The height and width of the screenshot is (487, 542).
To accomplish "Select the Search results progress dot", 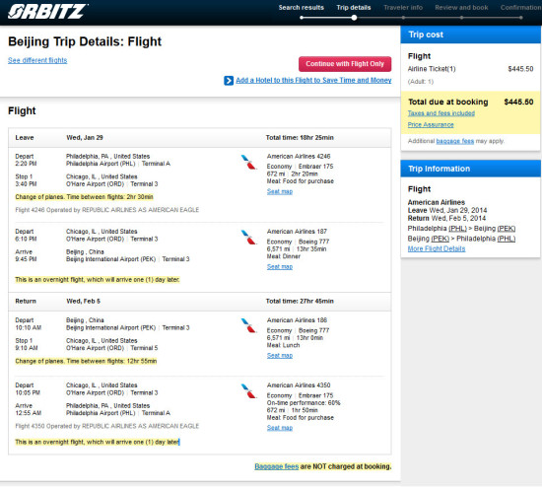I will coord(302,18).
